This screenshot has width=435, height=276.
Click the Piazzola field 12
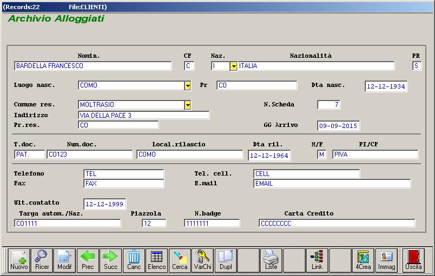[x=154, y=223]
